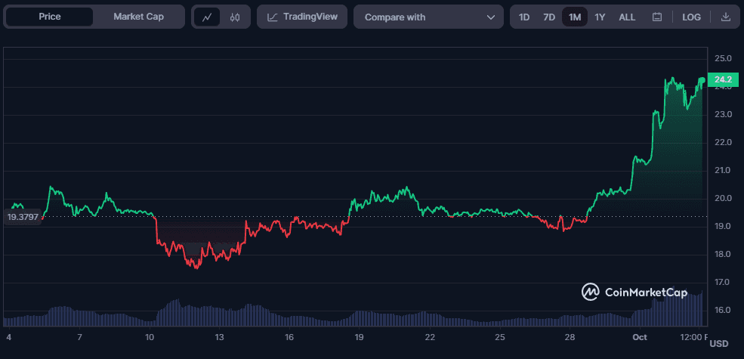This screenshot has width=744, height=359.
Task: Click the Compare with chevron arrow
Action: 491,17
